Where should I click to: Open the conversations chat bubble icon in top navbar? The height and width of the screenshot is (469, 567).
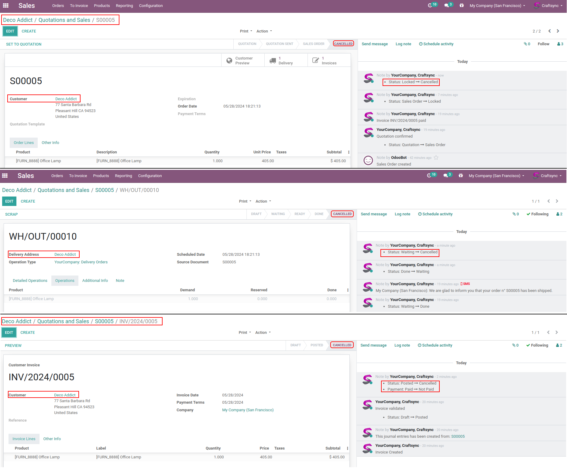tap(446, 5)
